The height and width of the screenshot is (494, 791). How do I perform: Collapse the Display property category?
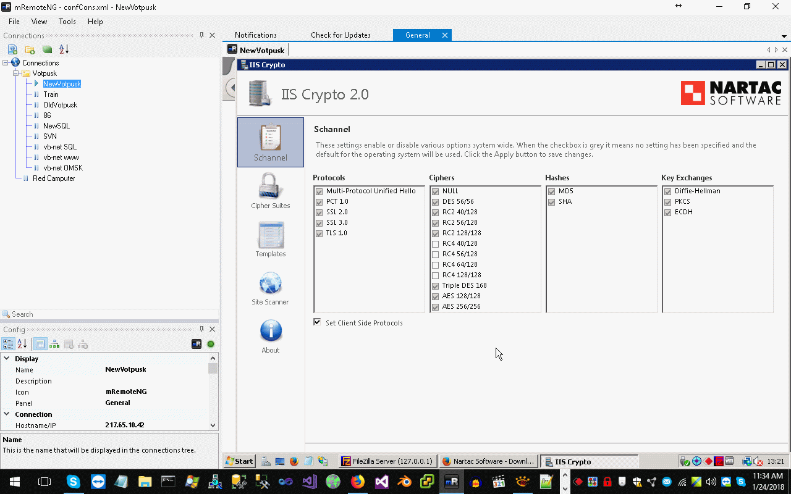tap(7, 358)
